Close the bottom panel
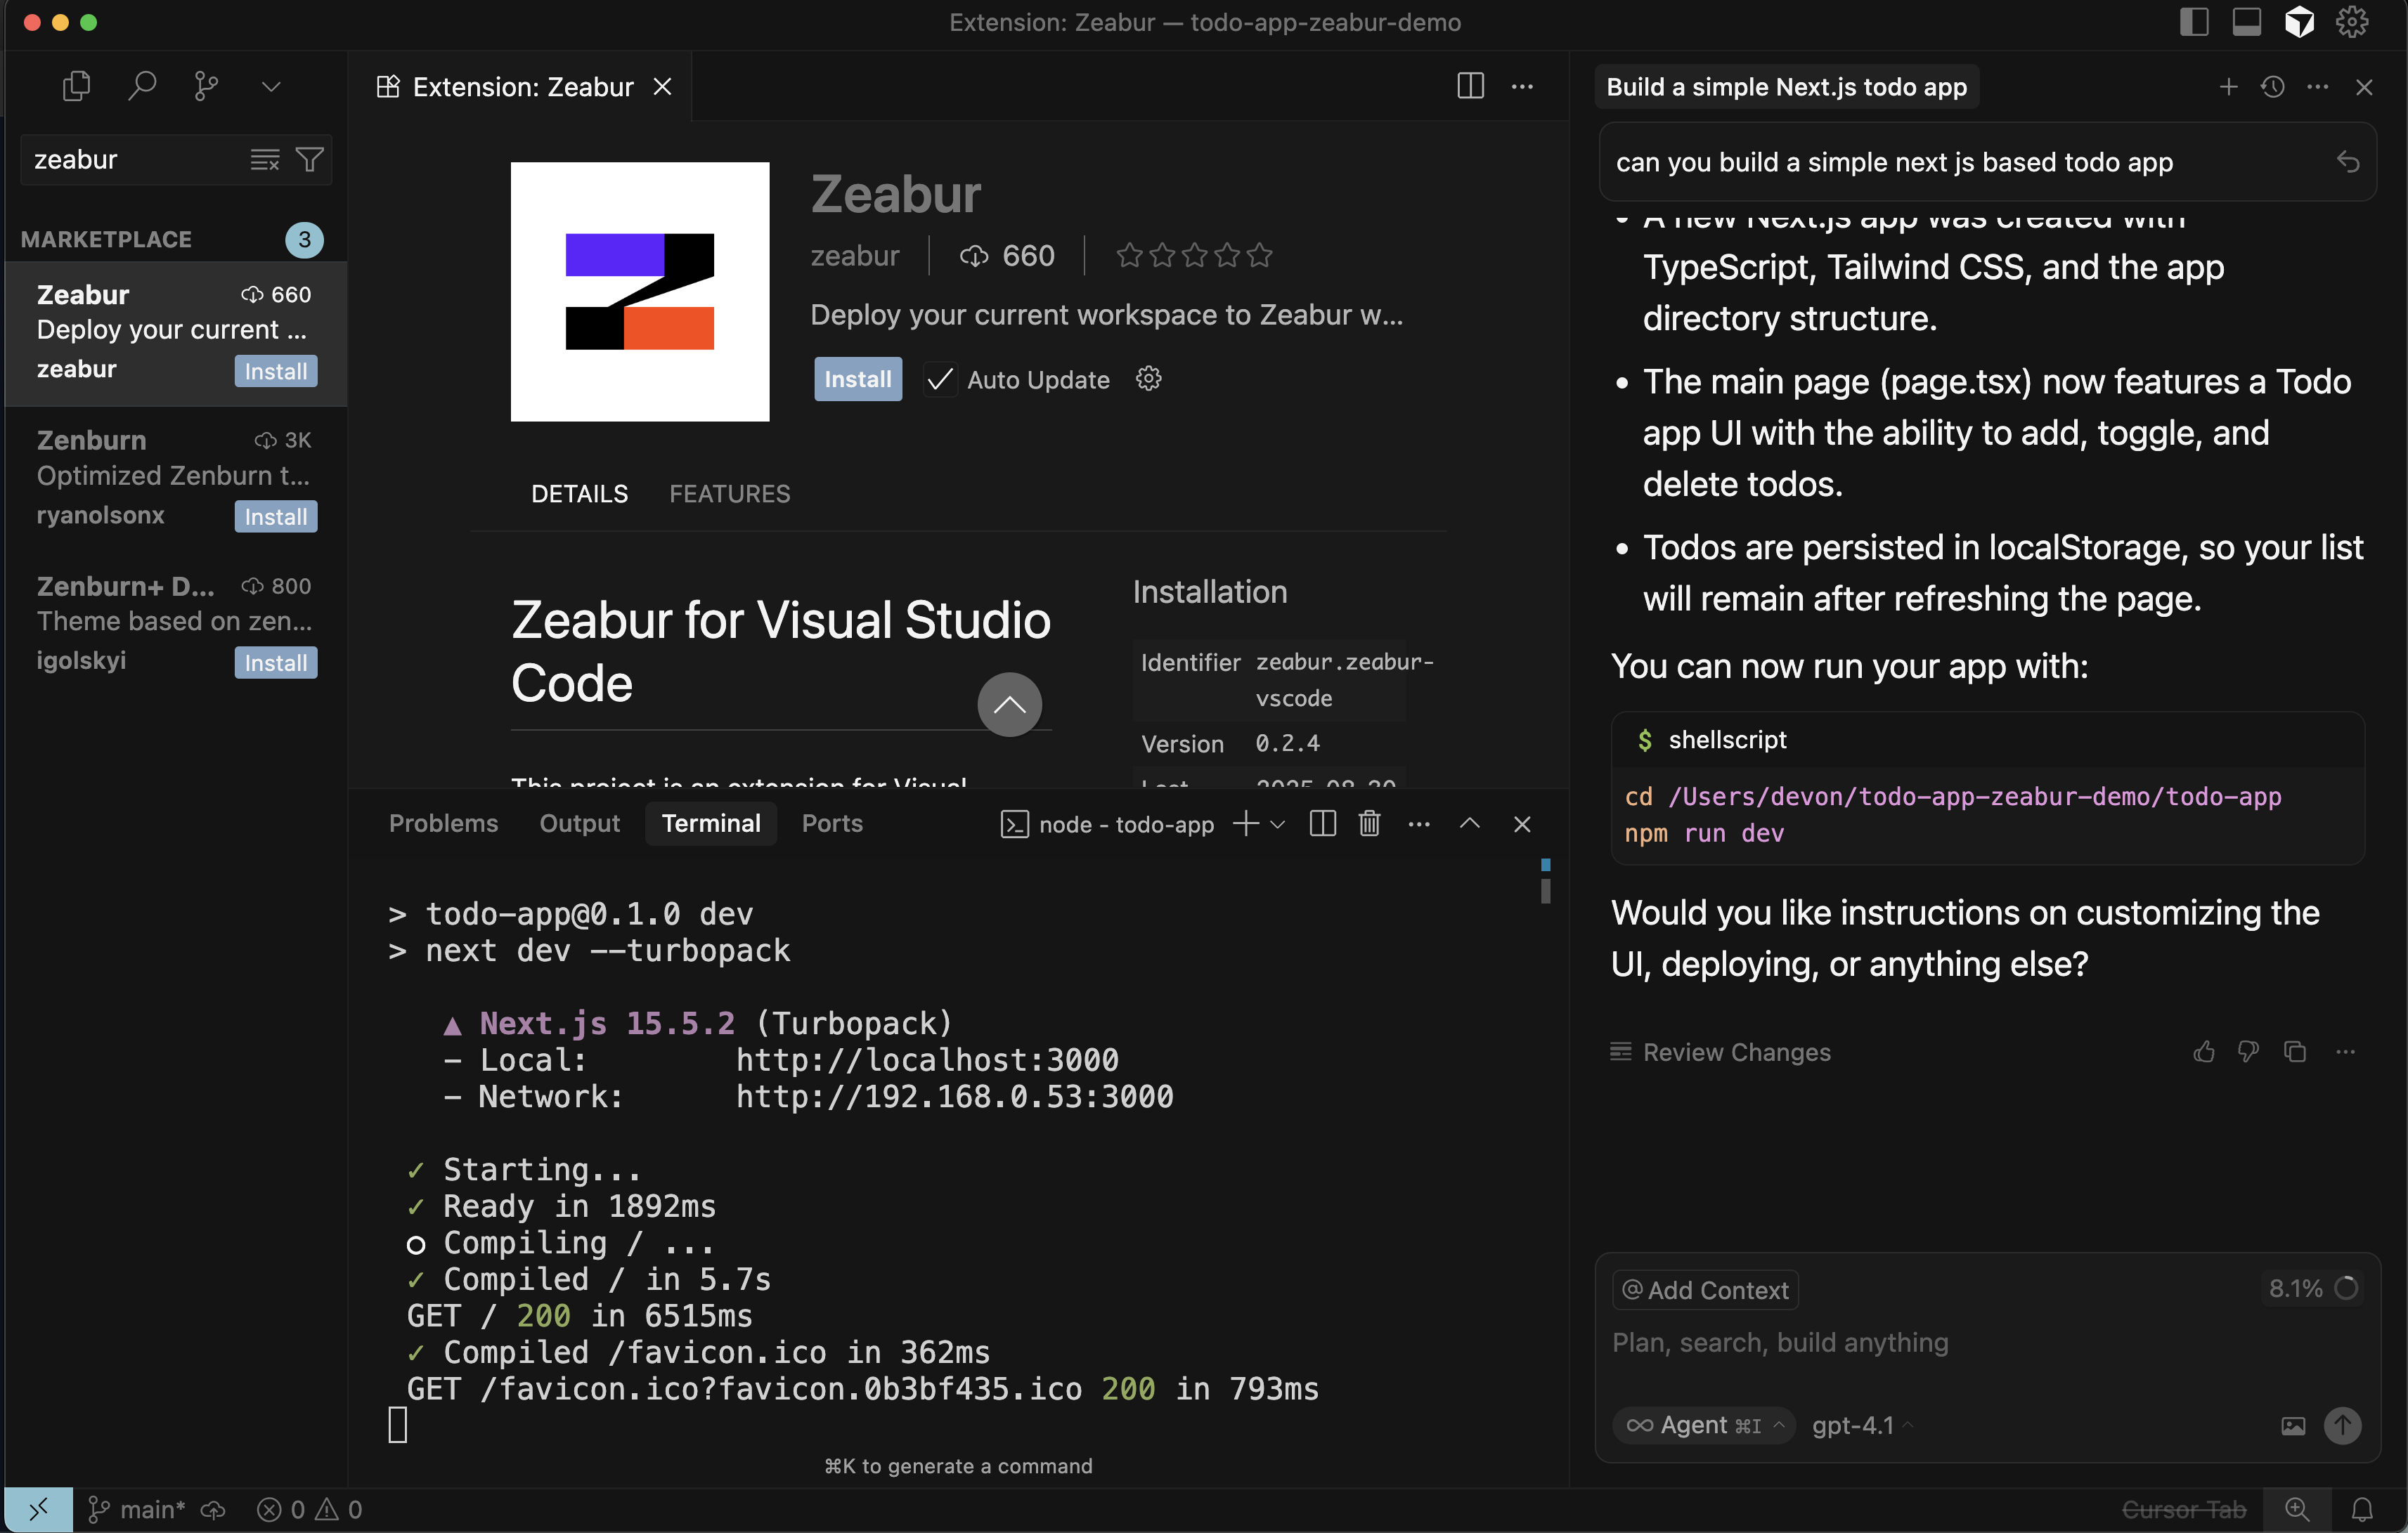 click(x=1522, y=825)
